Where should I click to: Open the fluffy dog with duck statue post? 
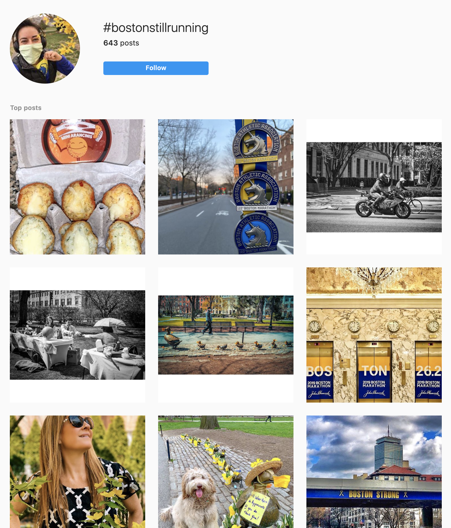(226, 472)
